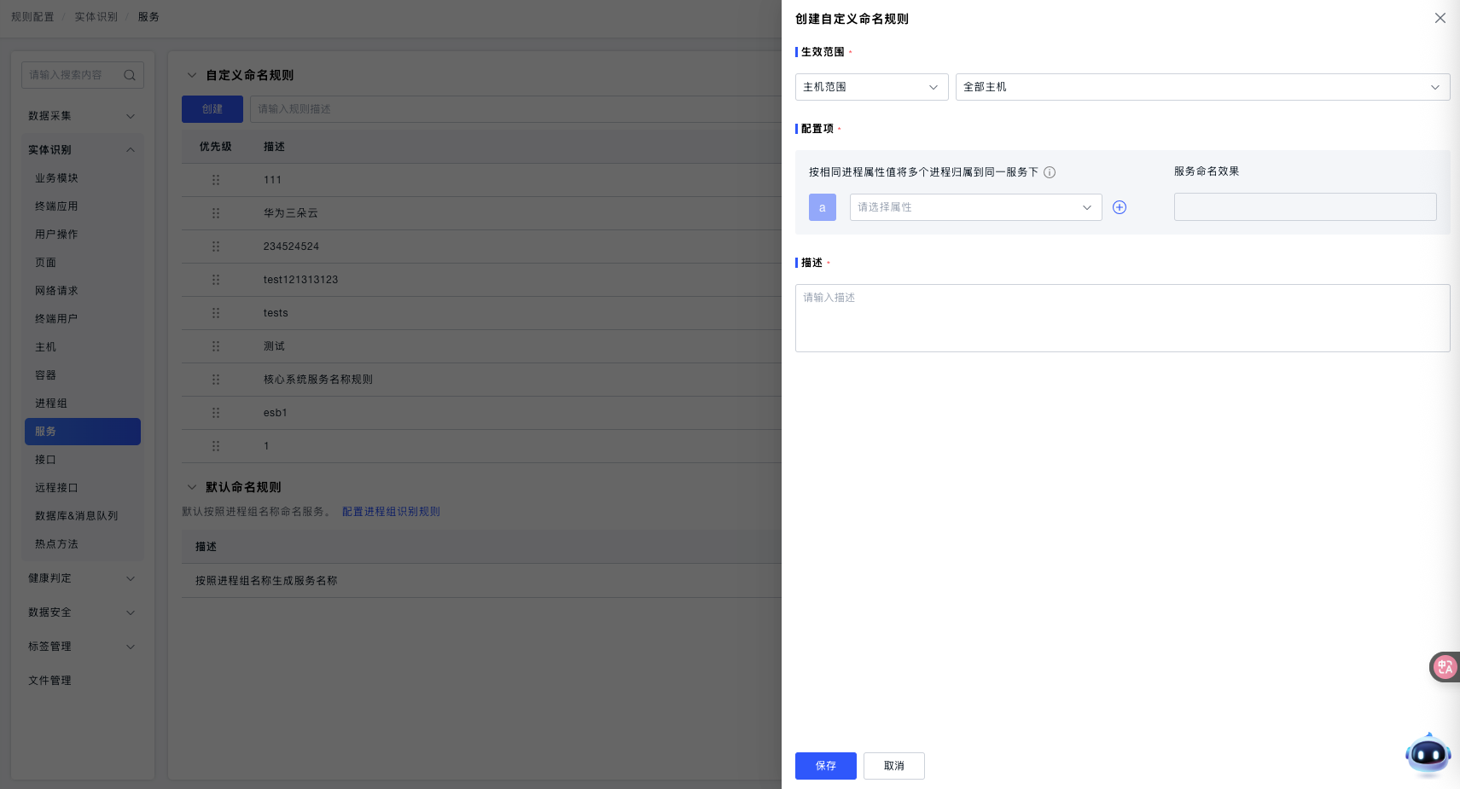The height and width of the screenshot is (789, 1460).
Task: Open the 全部主机 host selection dropdown
Action: tap(1201, 87)
